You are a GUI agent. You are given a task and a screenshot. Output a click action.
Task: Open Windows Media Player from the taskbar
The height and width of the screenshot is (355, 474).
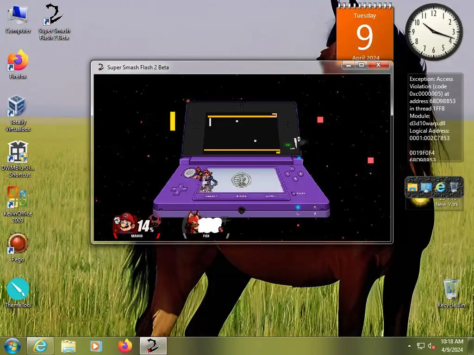coord(96,346)
